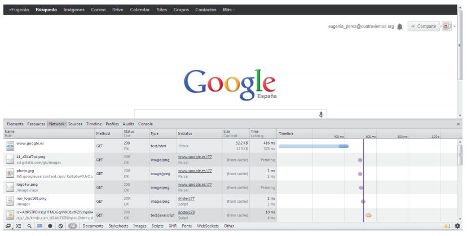Image resolution: width=467 pixels, height=236 pixels.
Task: Open the Timeline column header options
Action: click(286, 133)
